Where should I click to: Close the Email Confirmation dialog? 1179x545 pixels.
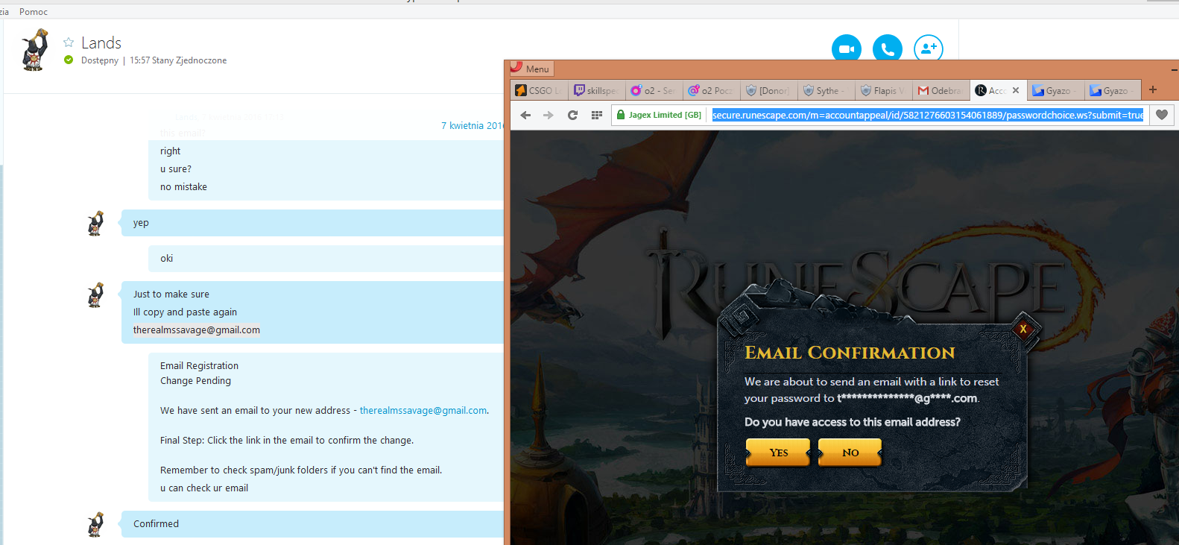coord(1023,329)
